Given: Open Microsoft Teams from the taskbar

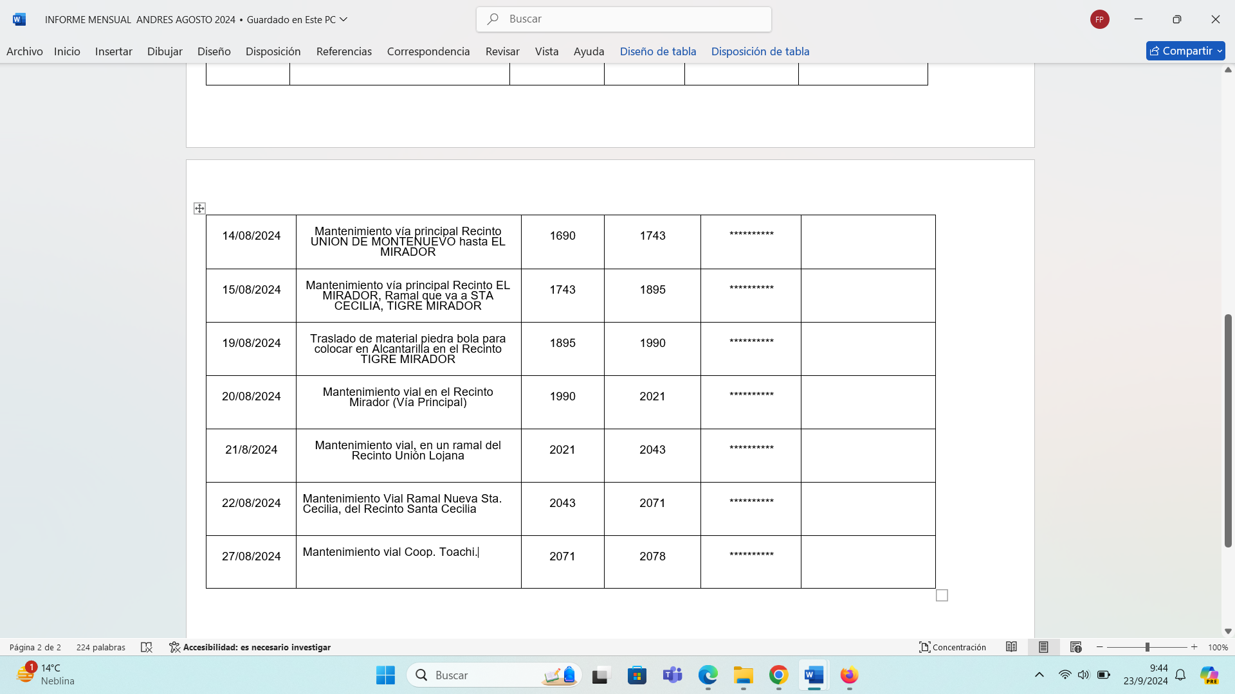Looking at the screenshot, I should pos(672,675).
